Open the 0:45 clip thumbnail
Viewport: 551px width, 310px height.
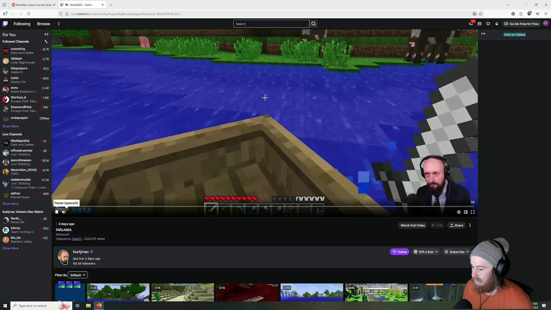point(312,292)
